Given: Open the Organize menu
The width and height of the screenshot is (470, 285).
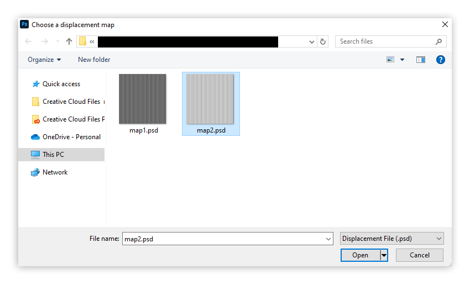Looking at the screenshot, I should point(44,60).
